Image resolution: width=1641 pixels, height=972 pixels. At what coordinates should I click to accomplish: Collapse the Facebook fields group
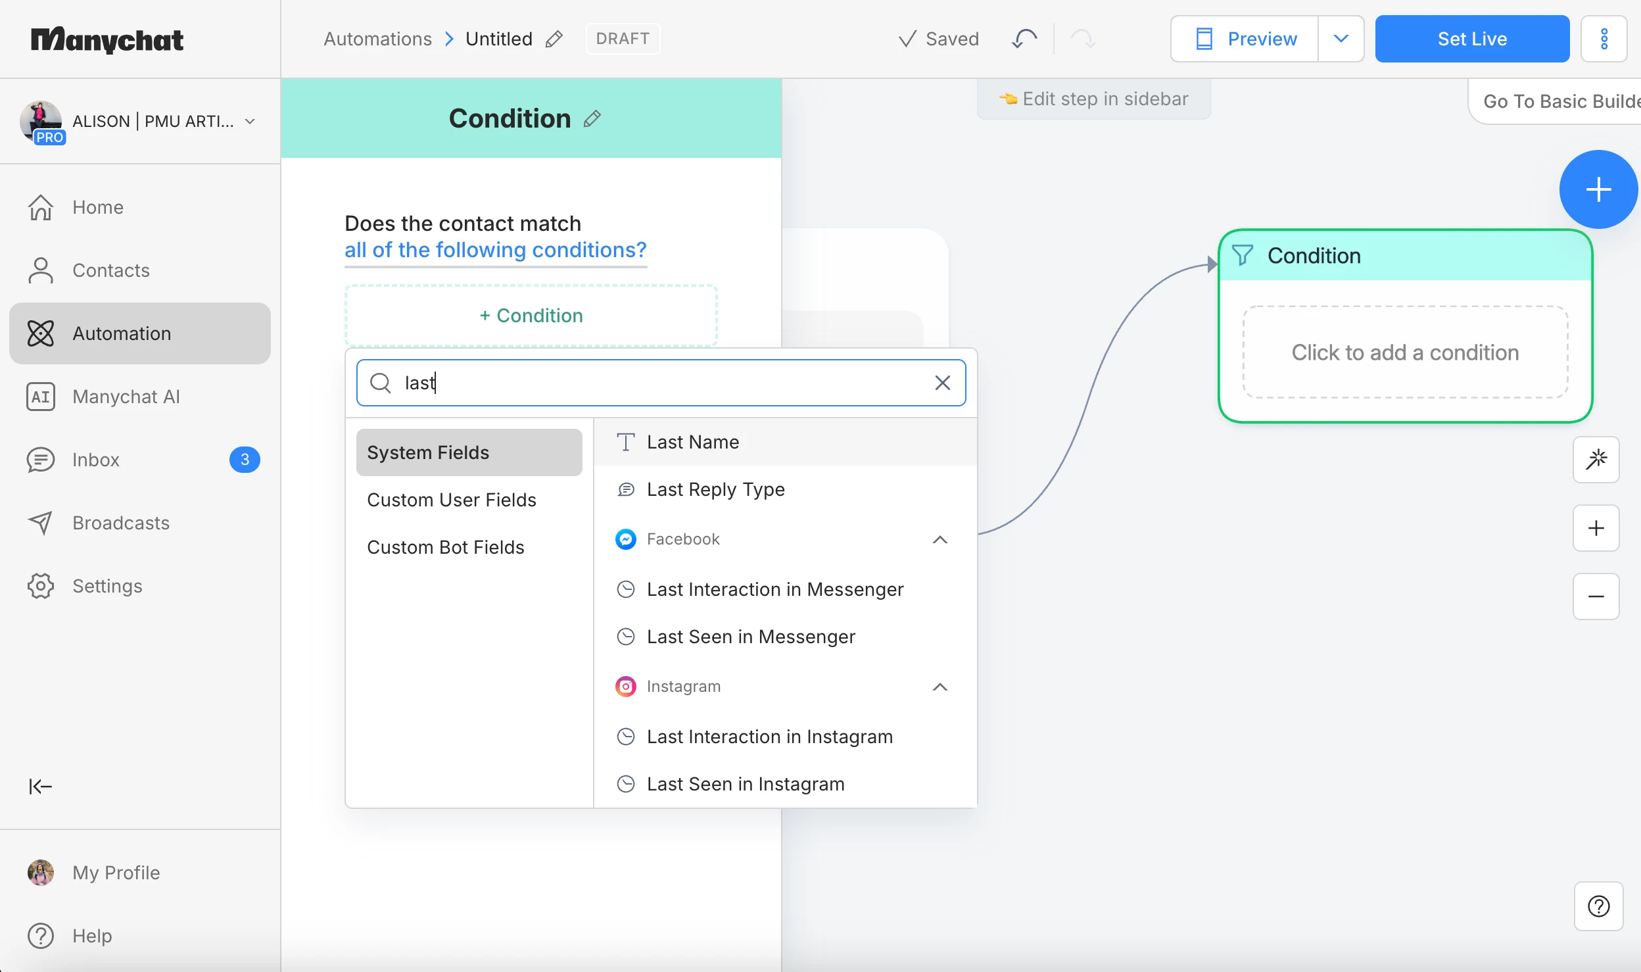pyautogui.click(x=940, y=539)
